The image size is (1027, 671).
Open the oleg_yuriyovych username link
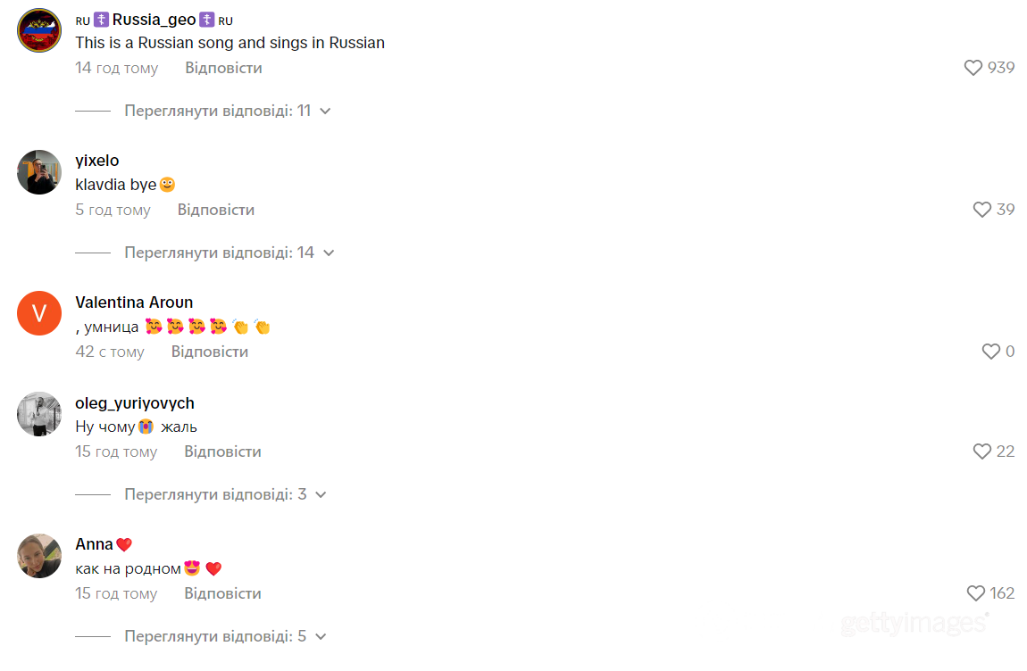point(135,403)
